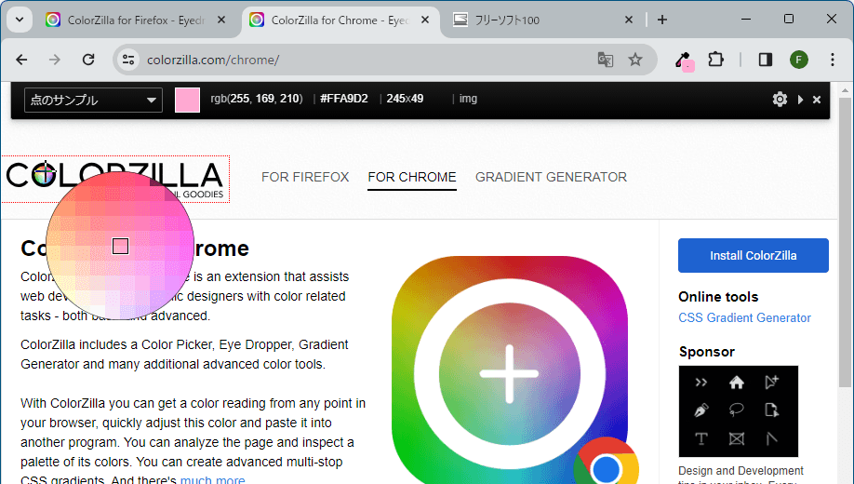
Task: Select the #FFA9D2 hex value
Action: point(344,99)
